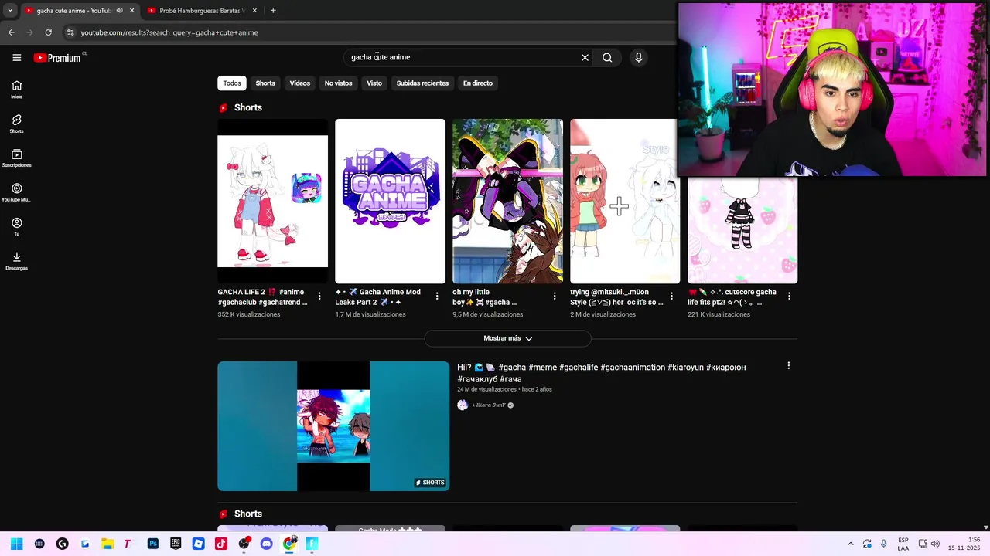
Task: Open Shorts in the sidebar
Action: (16, 124)
